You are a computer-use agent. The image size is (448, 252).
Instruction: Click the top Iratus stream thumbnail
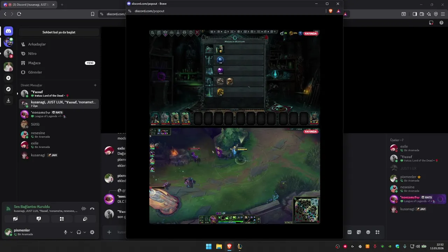234,77
